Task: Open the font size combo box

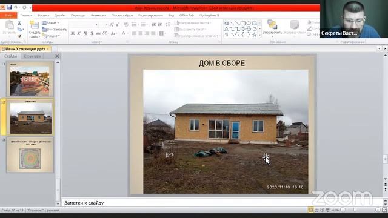Action: [103, 25]
